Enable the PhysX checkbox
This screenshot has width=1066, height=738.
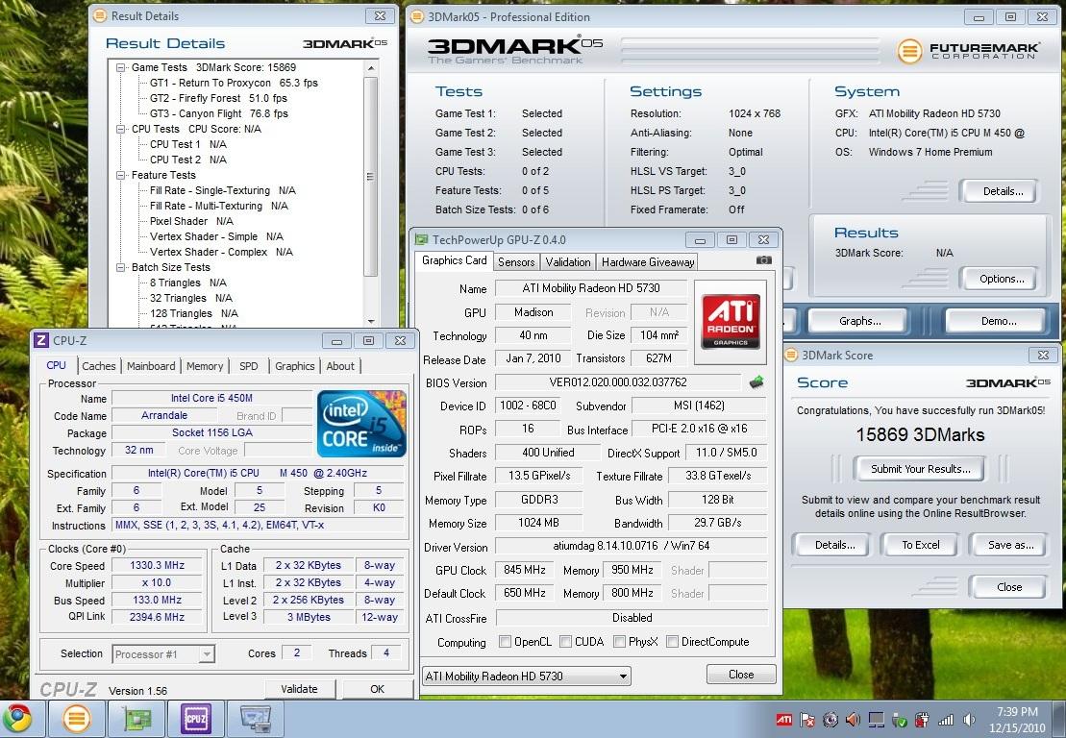[x=619, y=642]
